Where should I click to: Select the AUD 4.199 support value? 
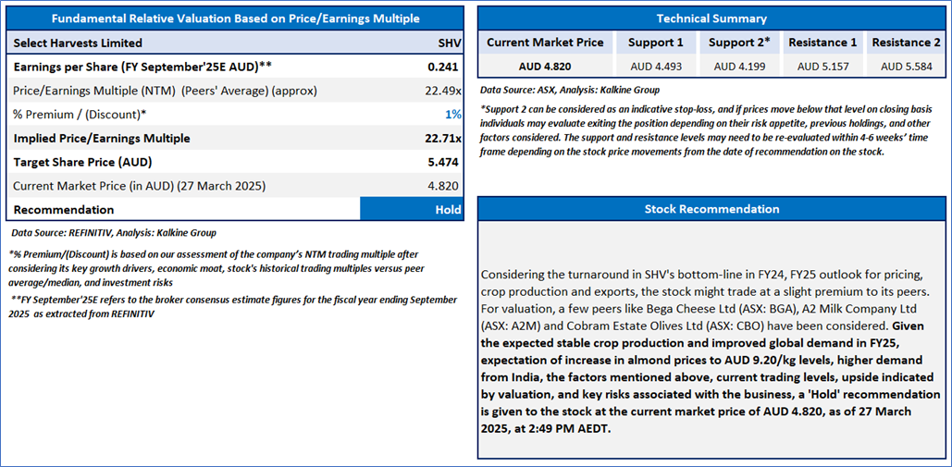click(x=737, y=66)
